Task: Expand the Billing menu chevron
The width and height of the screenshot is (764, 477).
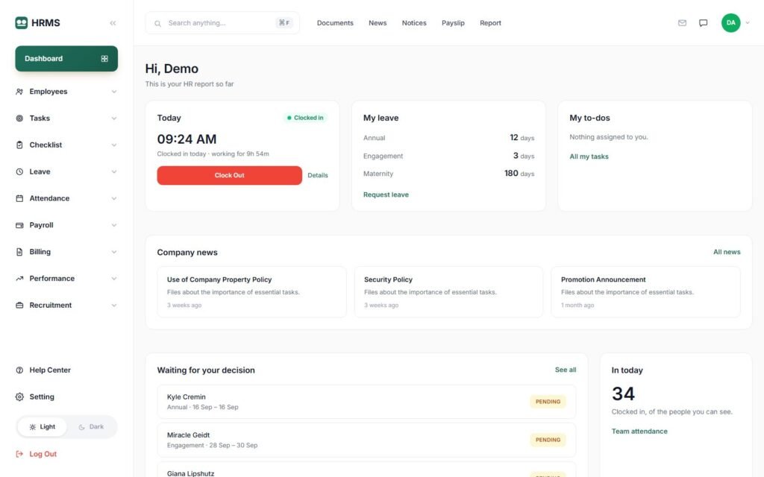Action: click(114, 252)
